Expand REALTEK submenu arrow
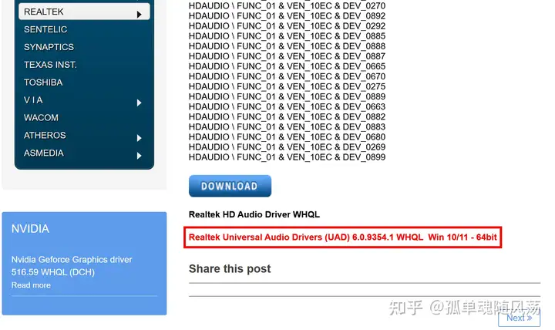 pyautogui.click(x=139, y=14)
